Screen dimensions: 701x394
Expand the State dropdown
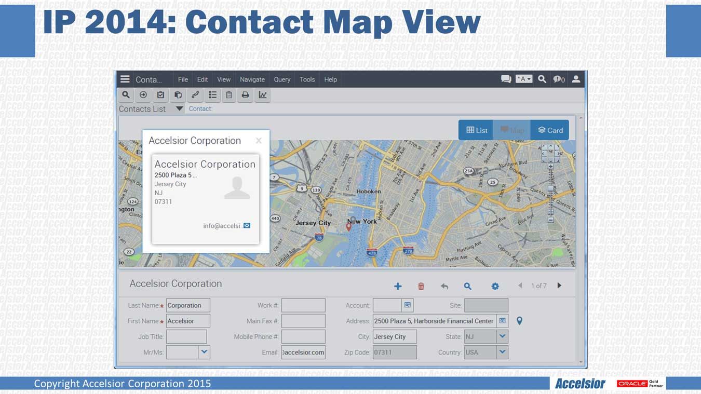point(502,336)
